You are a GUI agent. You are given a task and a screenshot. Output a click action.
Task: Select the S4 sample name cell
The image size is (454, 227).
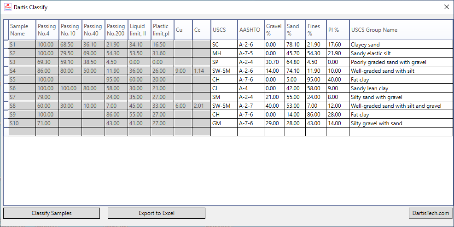pyautogui.click(x=22, y=70)
